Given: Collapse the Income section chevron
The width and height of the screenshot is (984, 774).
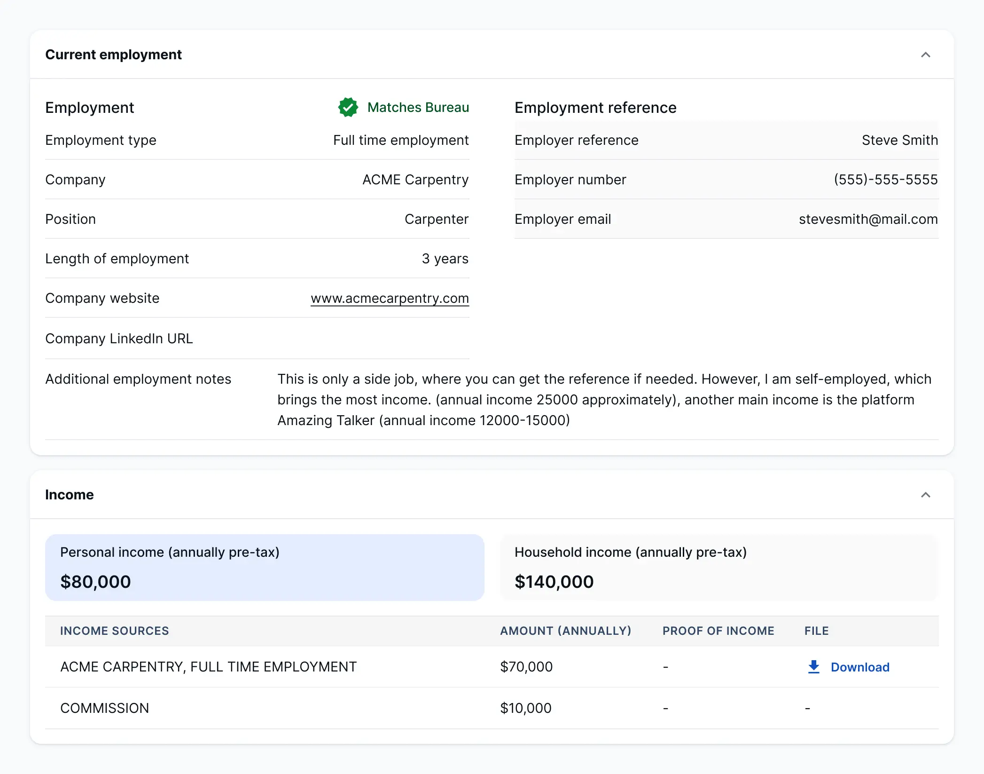Looking at the screenshot, I should (x=925, y=495).
